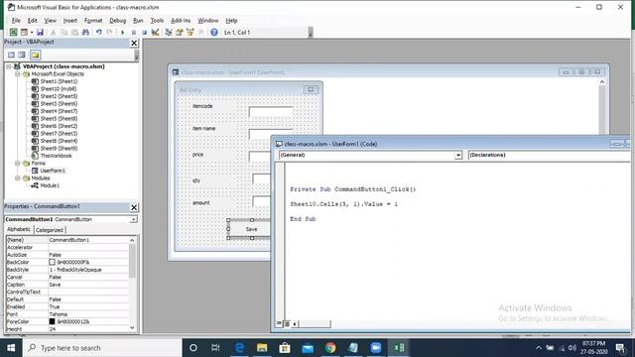Select UserForm1 in the project tree
Image resolution: width=635 pixels, height=357 pixels.
click(x=53, y=171)
